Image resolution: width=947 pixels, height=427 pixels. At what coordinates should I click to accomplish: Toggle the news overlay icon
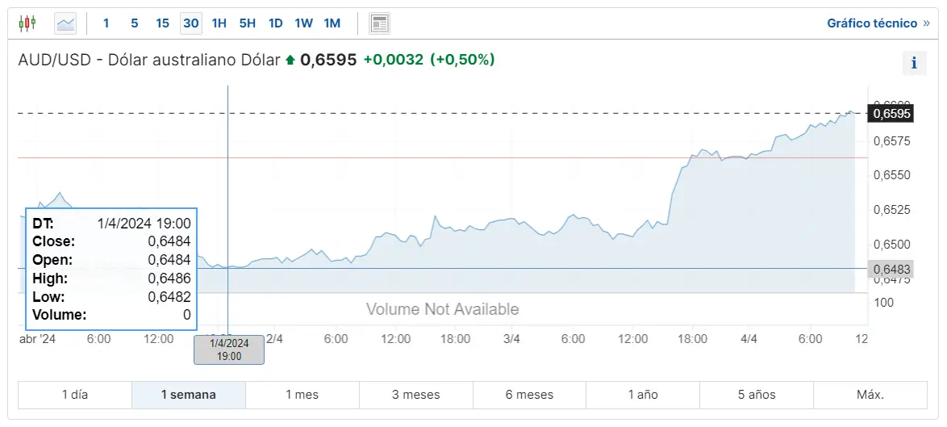[380, 23]
